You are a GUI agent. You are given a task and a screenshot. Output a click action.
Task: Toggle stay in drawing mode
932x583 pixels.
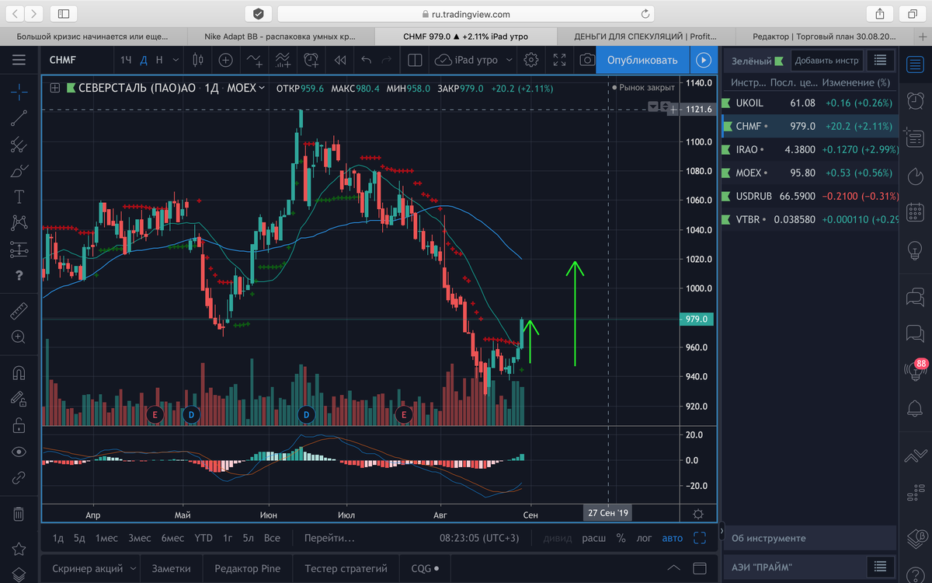pos(19,399)
